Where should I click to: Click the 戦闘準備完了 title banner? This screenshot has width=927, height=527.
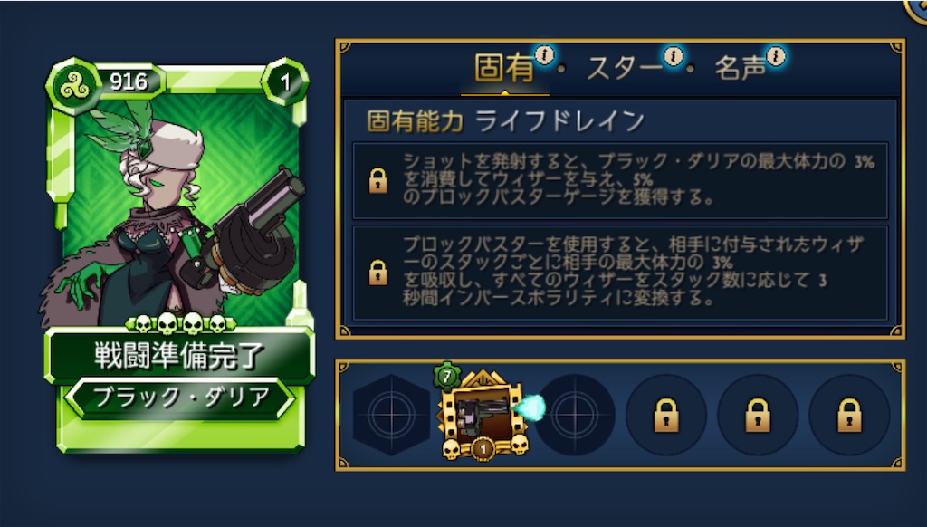tap(180, 355)
